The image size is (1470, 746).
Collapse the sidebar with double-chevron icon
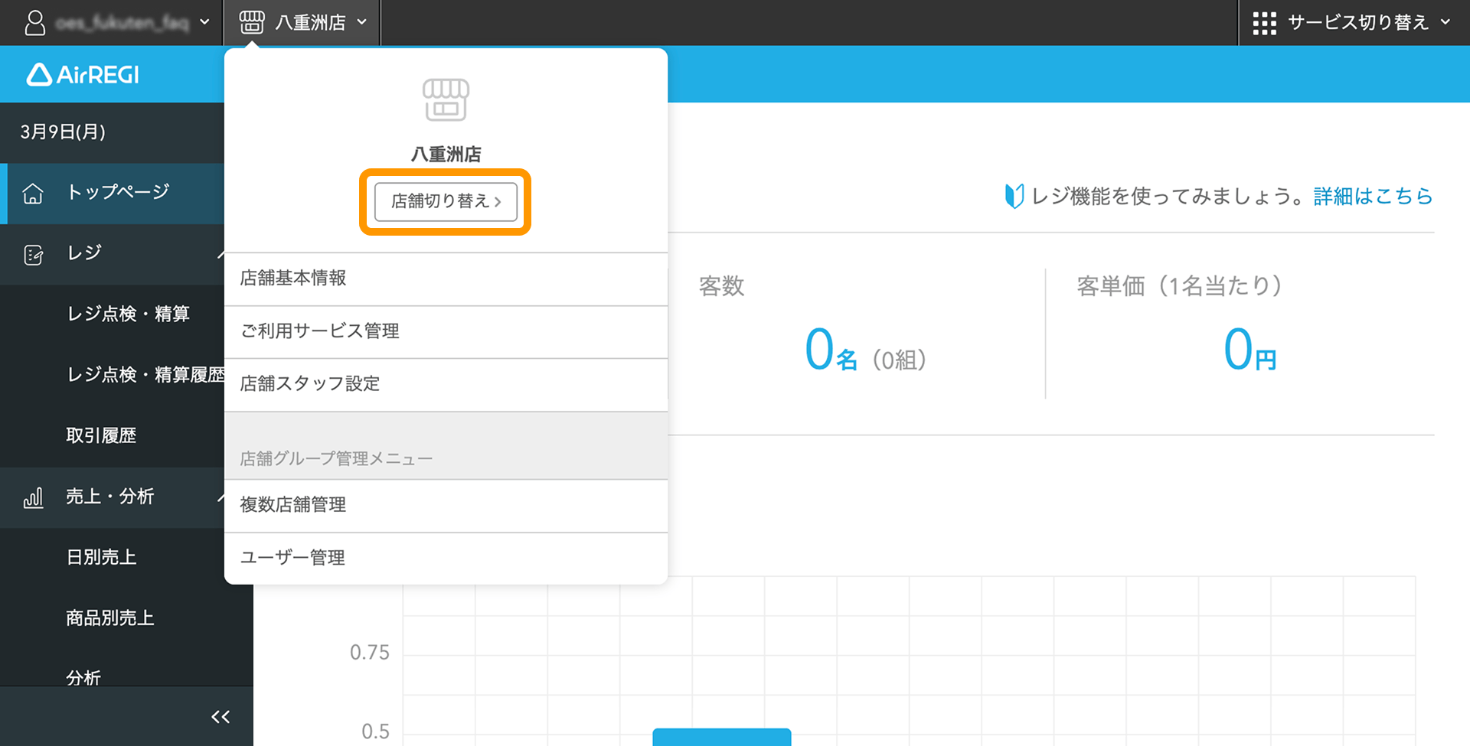220,717
